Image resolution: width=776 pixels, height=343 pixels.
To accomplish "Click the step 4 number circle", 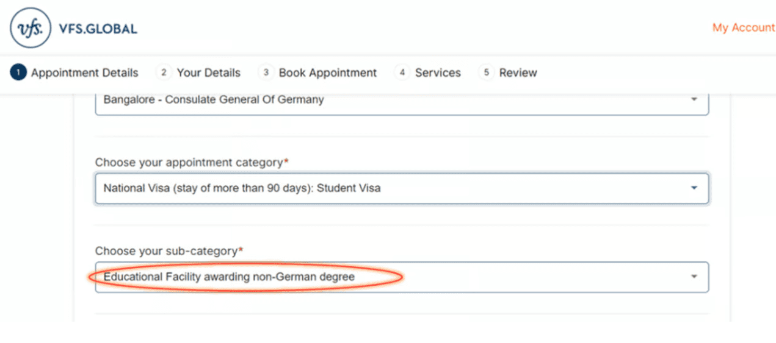I will pyautogui.click(x=402, y=72).
